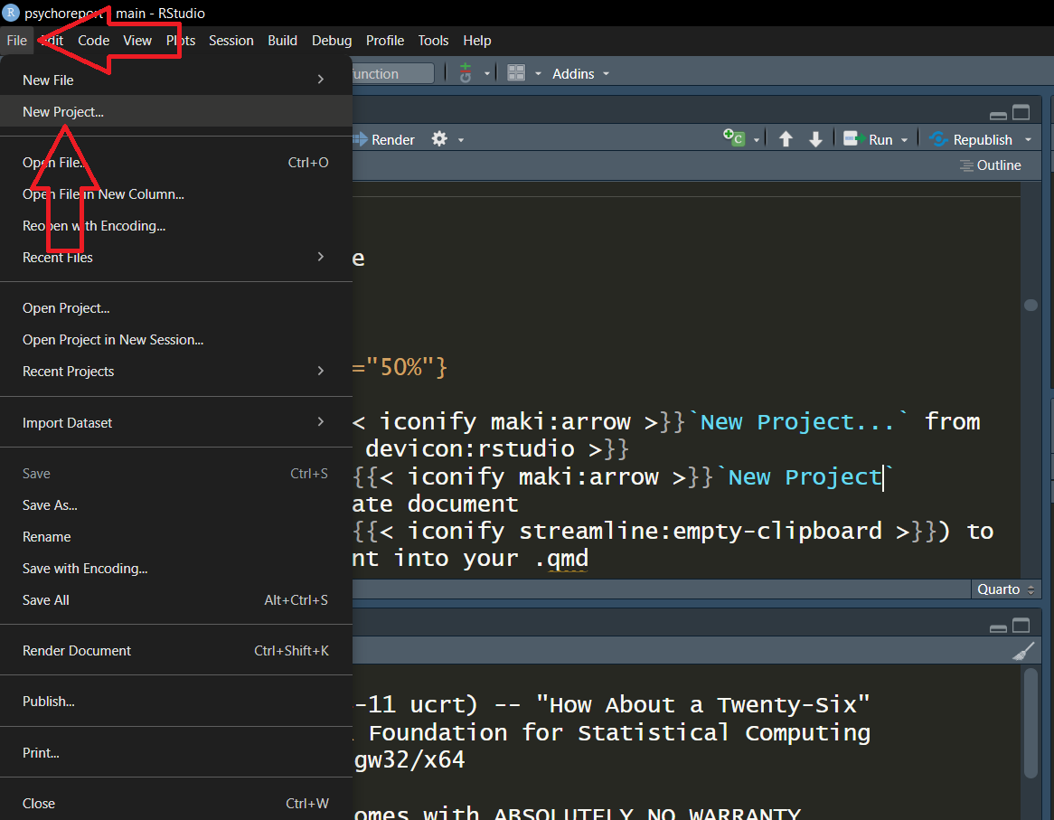Select New Project... from File menu
1054x820 pixels.
click(x=63, y=112)
